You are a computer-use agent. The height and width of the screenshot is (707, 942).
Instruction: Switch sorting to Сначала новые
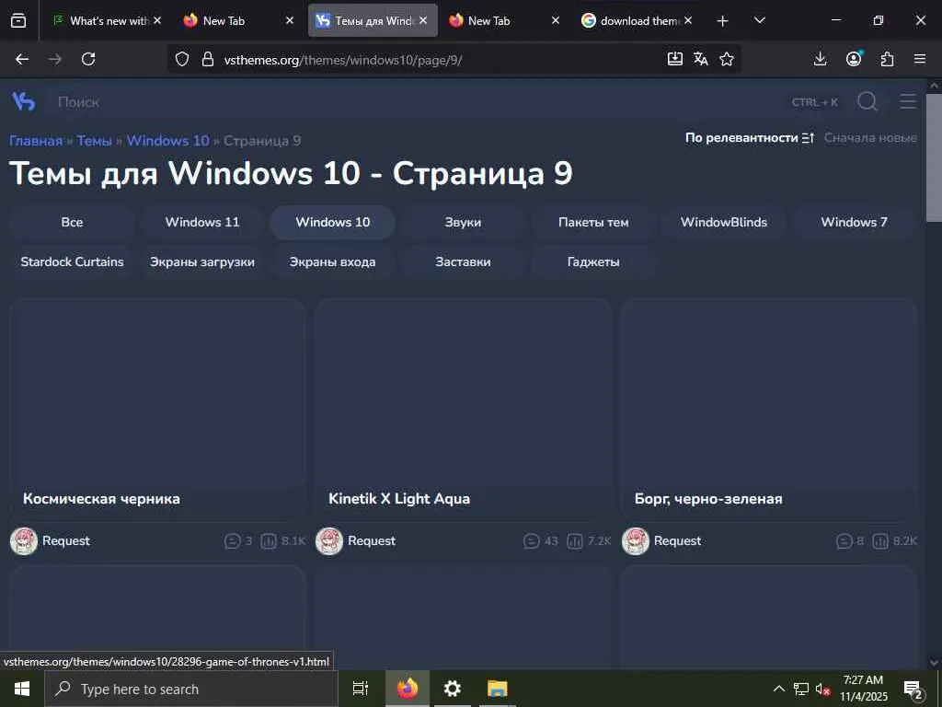click(x=870, y=138)
